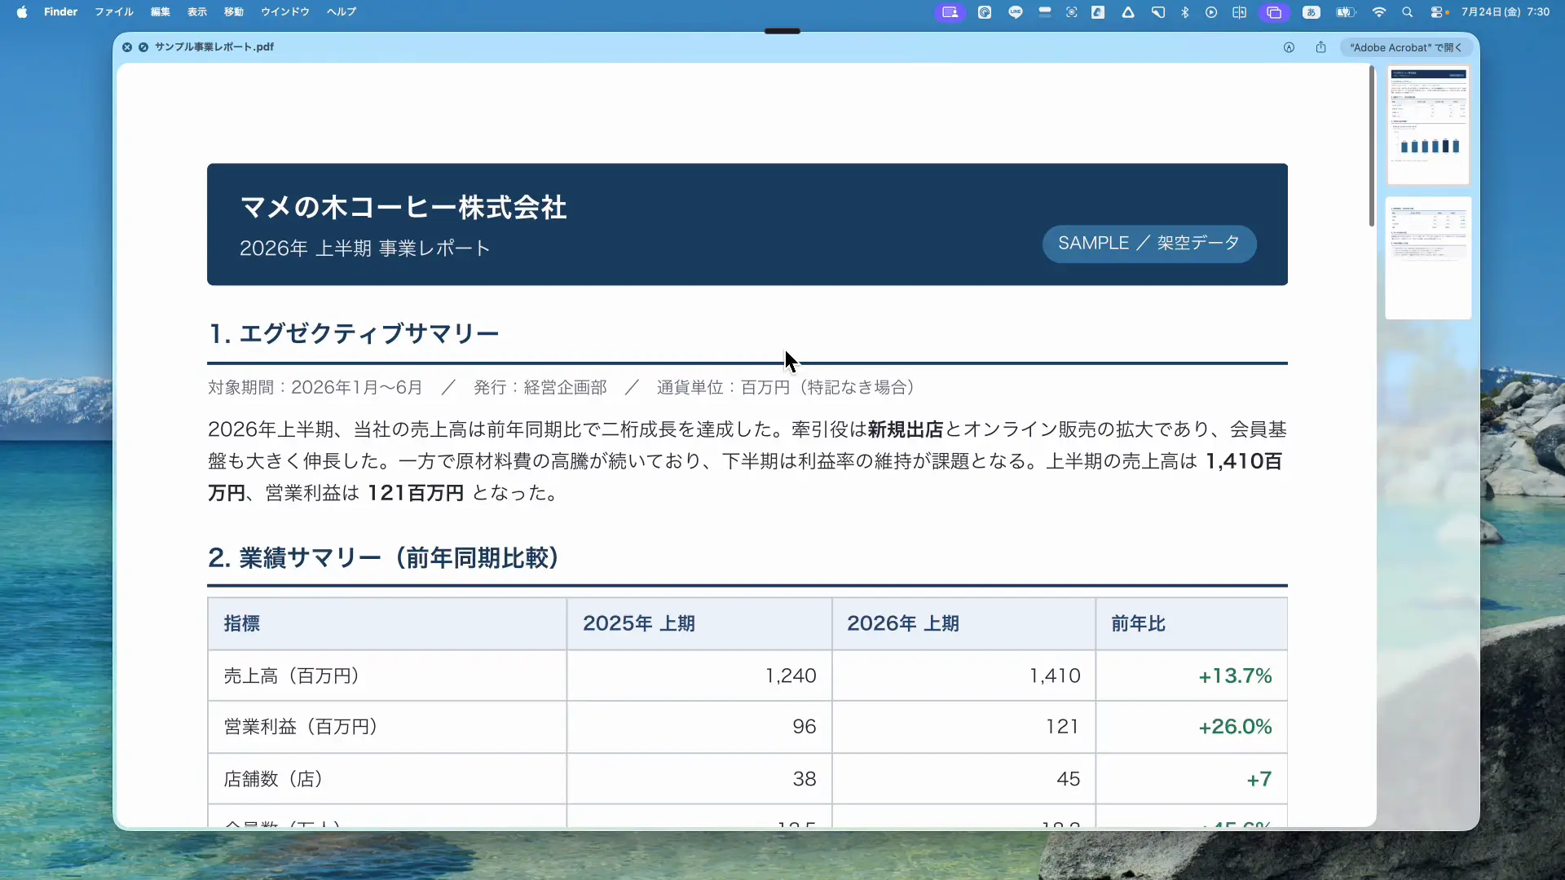Viewport: 1565px width, 880px height.
Task: Click the file name サンプル事業レポート.pdf
Action: click(214, 47)
